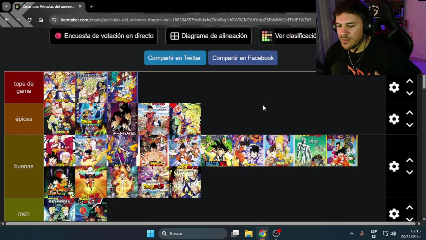The height and width of the screenshot is (240, 426).
Task: Open network settings tray icon
Action: [x=385, y=234]
